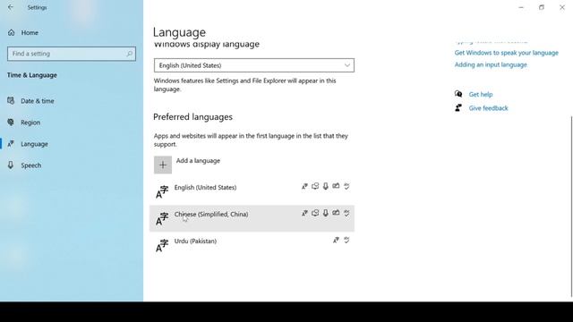573x322 pixels.
Task: Click the Home house icon
Action: coord(12,32)
